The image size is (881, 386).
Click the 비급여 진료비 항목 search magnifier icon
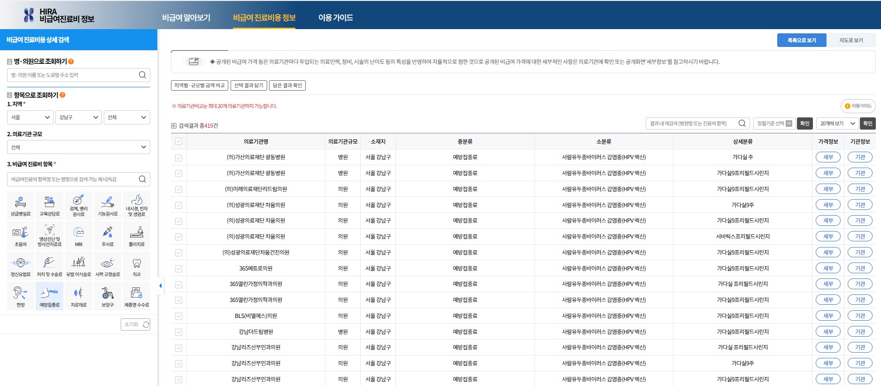tap(142, 179)
